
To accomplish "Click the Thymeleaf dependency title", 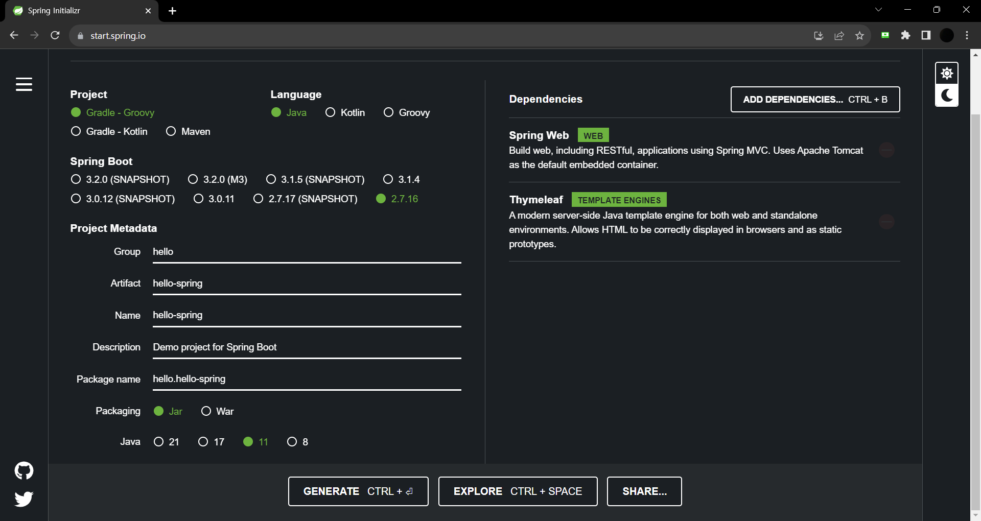I will click(536, 200).
